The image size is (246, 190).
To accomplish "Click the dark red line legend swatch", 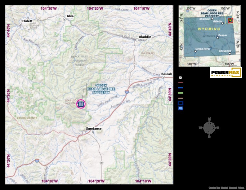I will tap(181, 83).
